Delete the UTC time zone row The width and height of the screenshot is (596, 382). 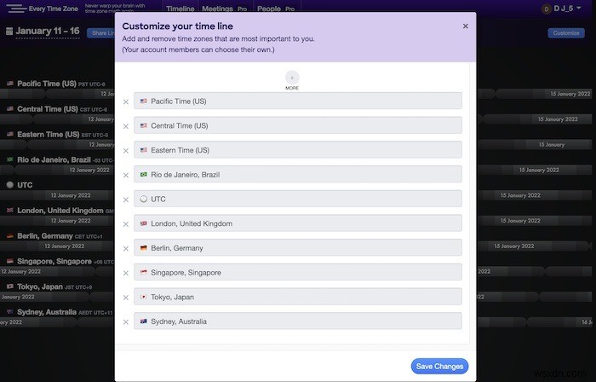[126, 199]
